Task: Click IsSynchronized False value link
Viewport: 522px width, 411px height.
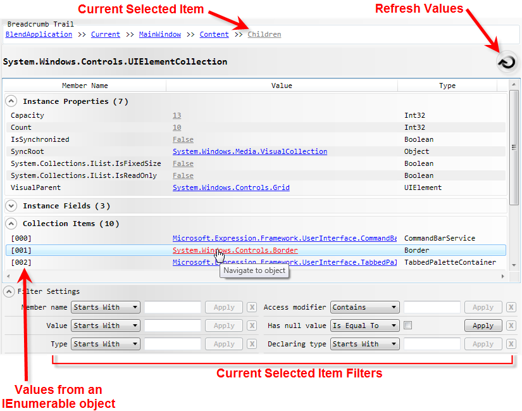Action: (183, 139)
